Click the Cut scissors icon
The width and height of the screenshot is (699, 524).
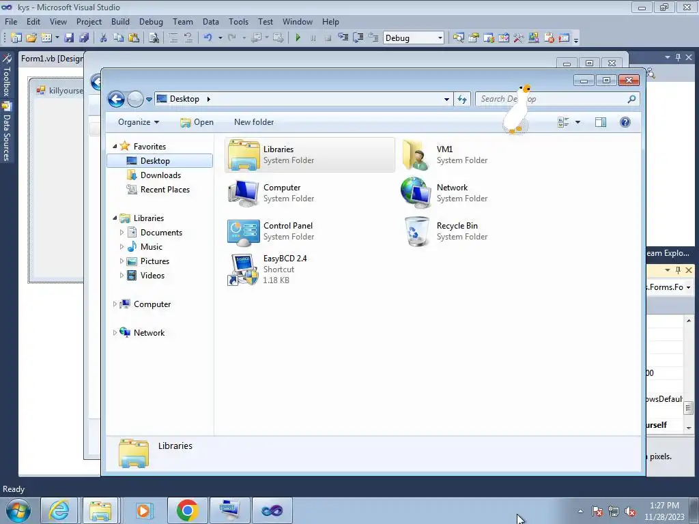(x=104, y=38)
